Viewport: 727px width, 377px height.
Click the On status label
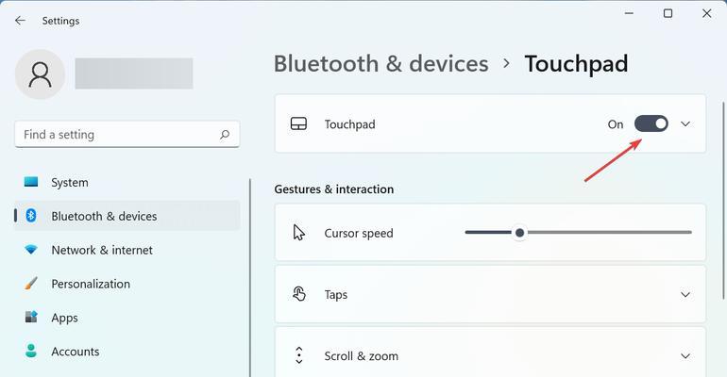pos(616,124)
